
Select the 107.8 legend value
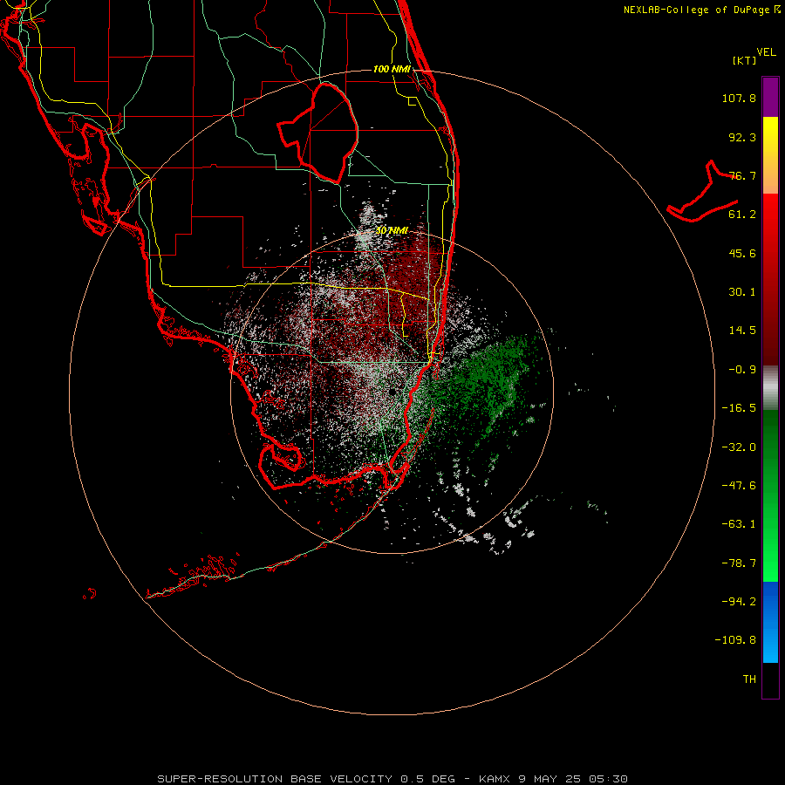click(x=739, y=98)
